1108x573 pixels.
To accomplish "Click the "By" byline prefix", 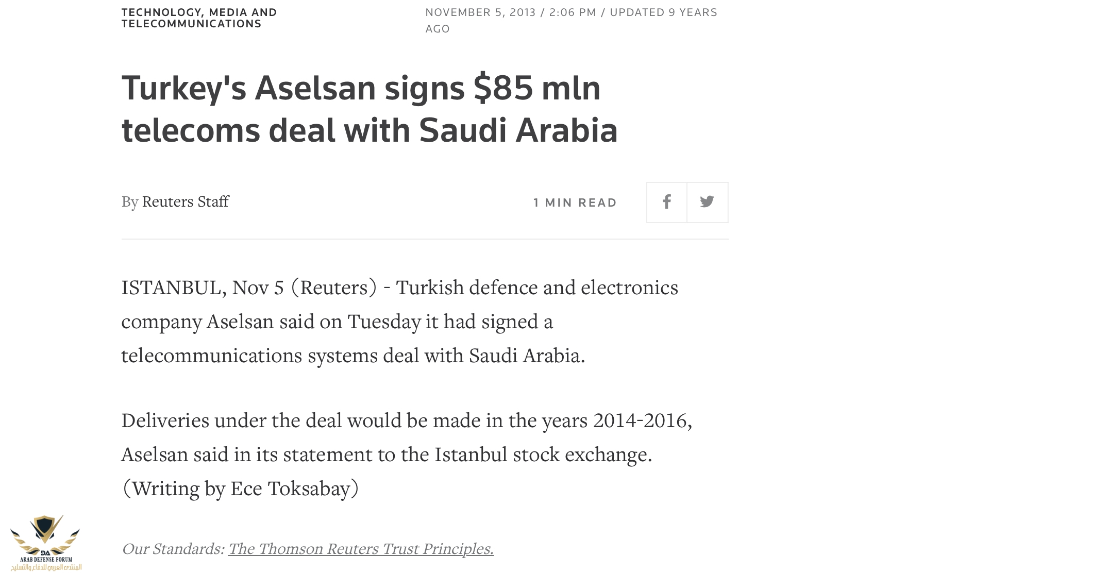I will [x=130, y=202].
